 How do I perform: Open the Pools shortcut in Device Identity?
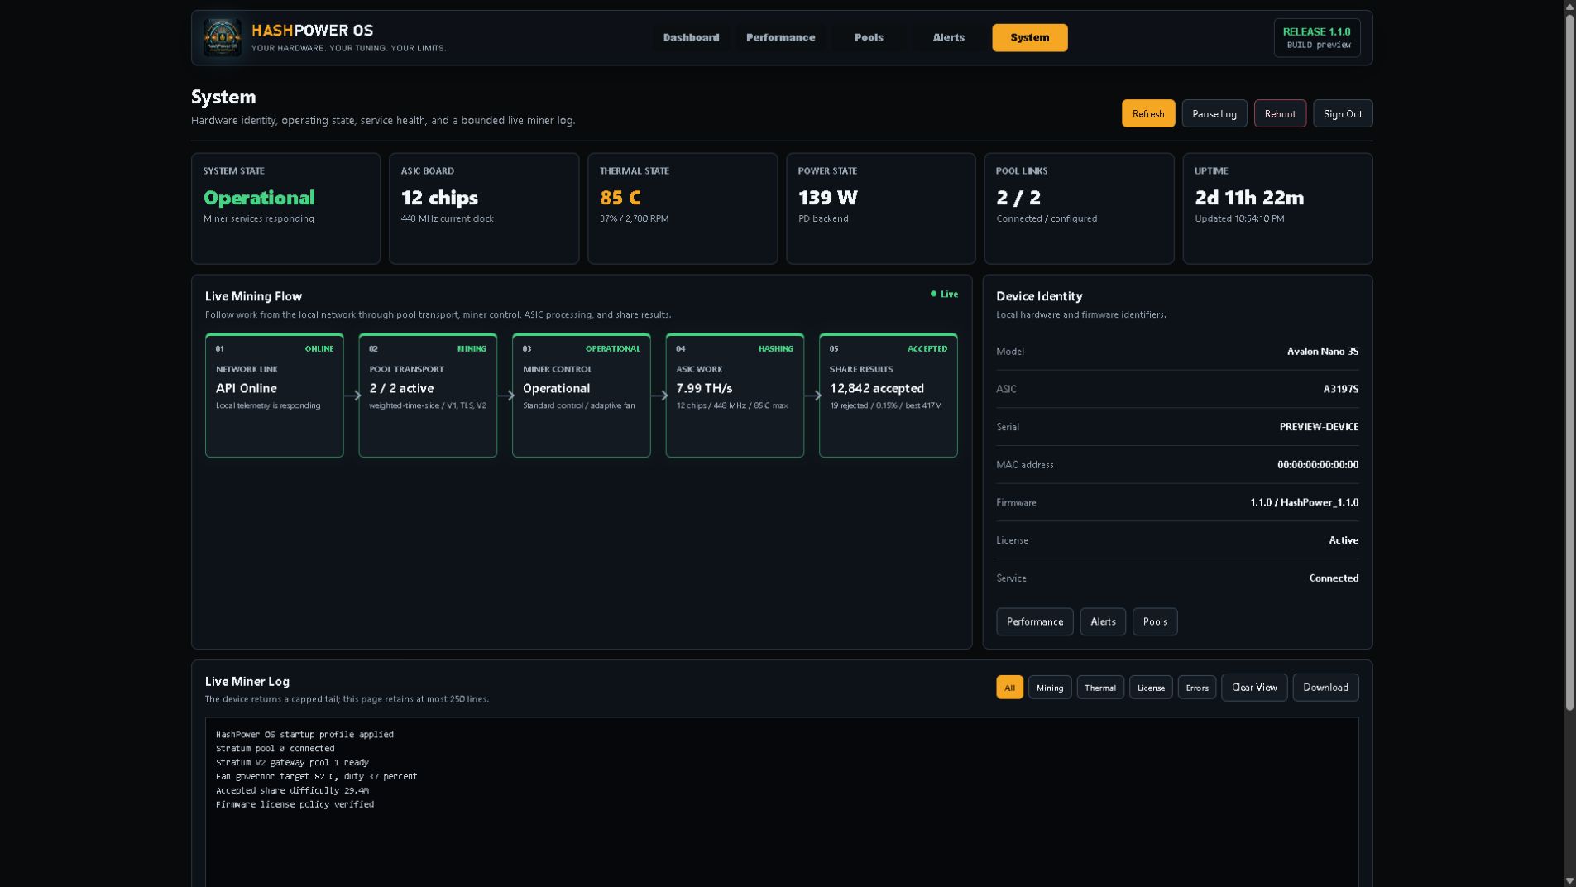pos(1155,622)
